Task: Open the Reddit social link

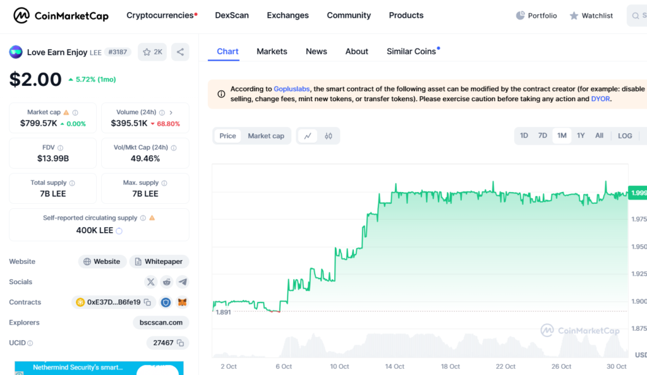Action: (167, 282)
